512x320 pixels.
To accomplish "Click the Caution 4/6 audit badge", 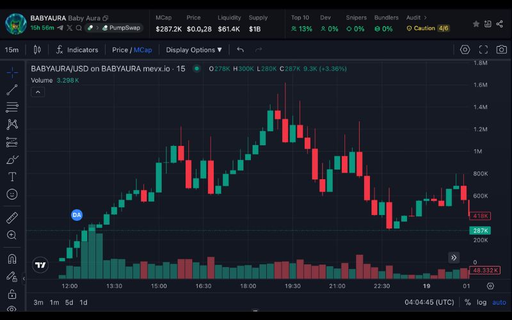I will tap(428, 28).
